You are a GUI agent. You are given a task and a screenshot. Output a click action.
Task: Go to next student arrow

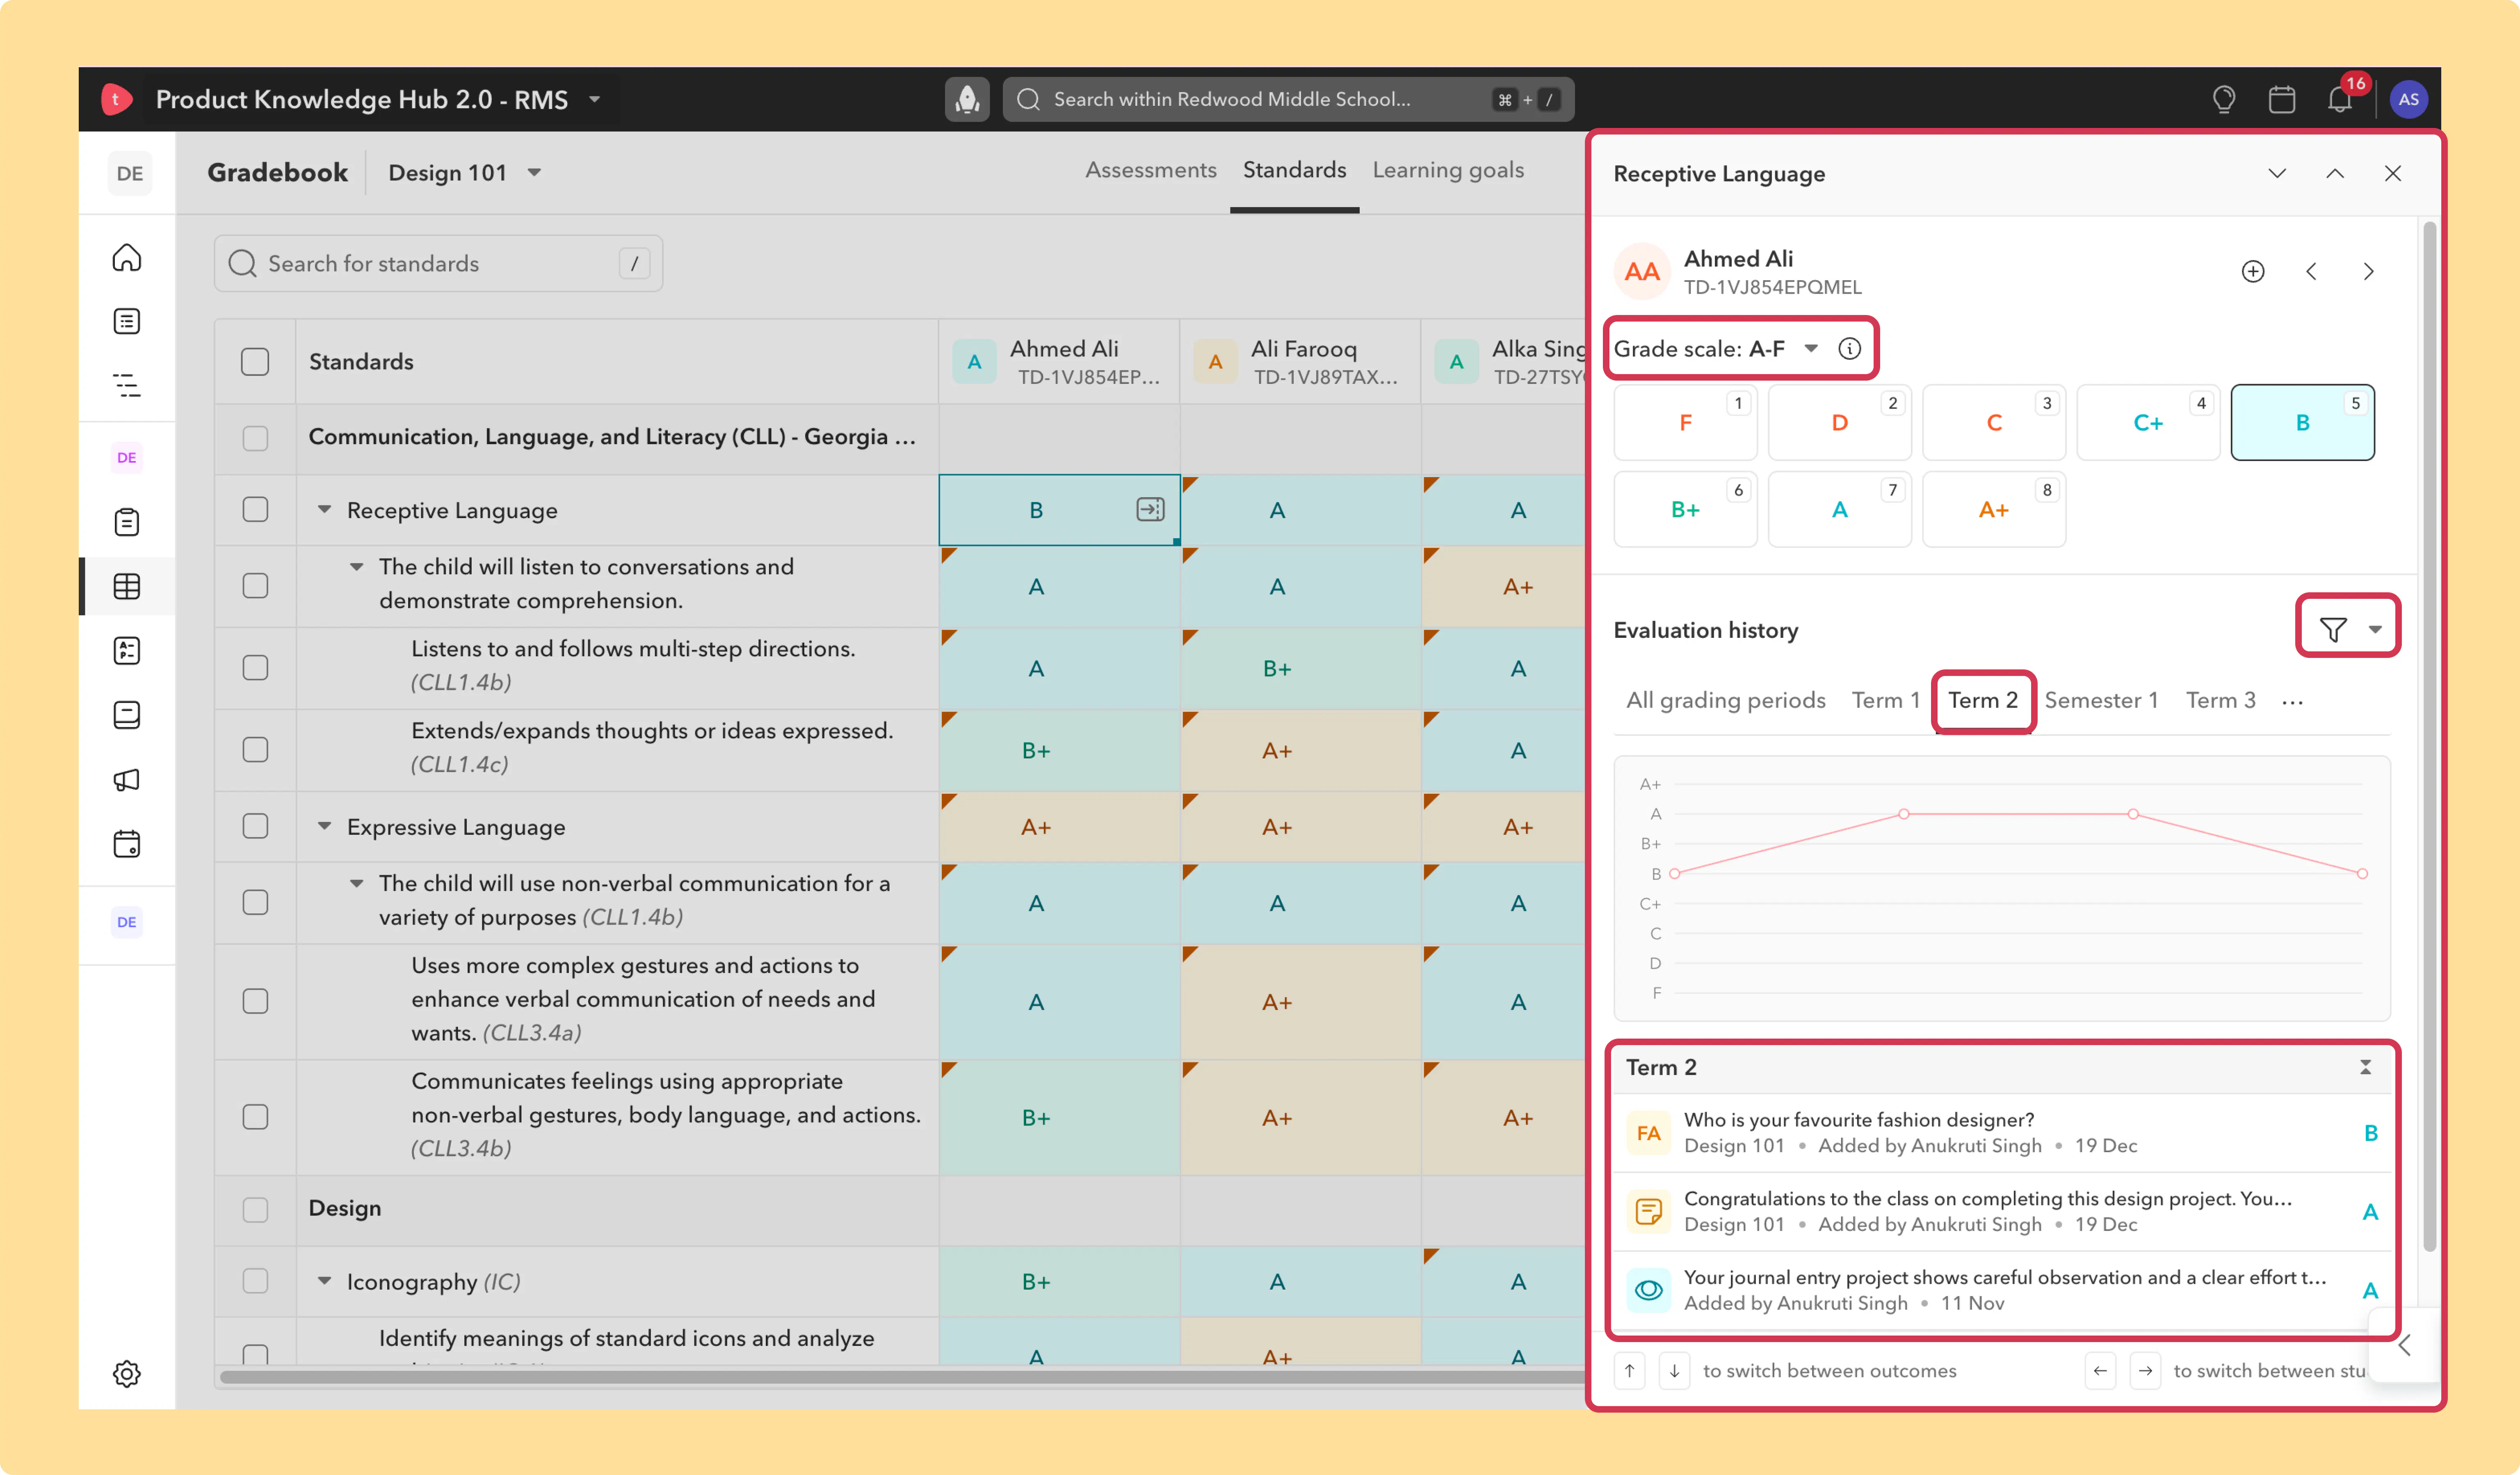click(2368, 271)
